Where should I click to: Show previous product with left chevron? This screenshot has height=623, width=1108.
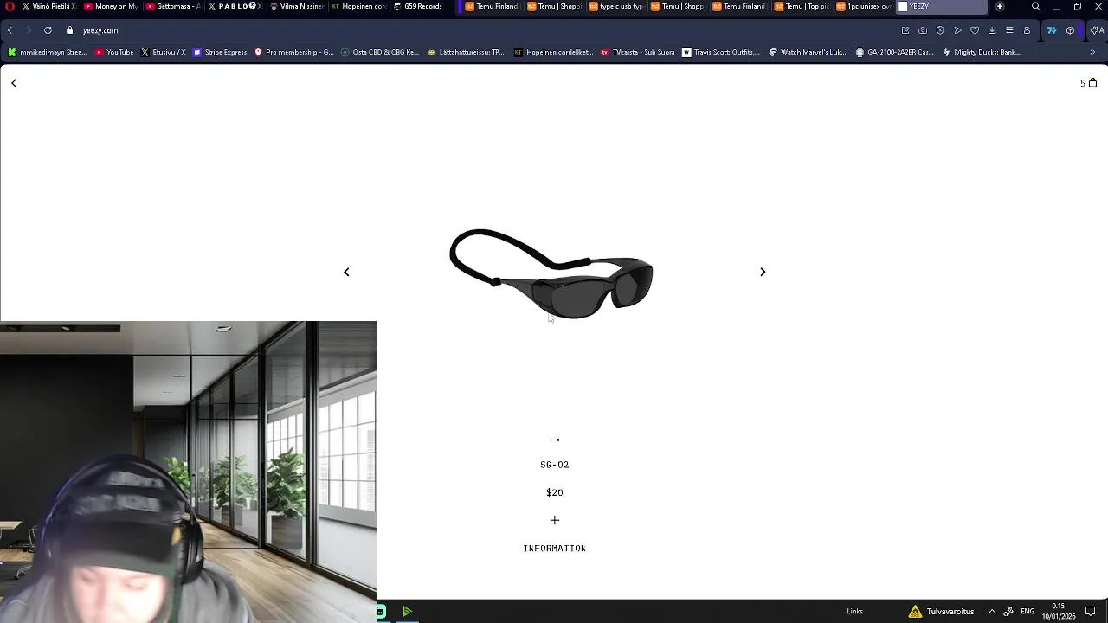click(x=346, y=272)
